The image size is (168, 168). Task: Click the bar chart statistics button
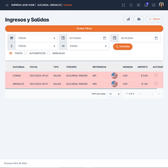(x=128, y=19)
